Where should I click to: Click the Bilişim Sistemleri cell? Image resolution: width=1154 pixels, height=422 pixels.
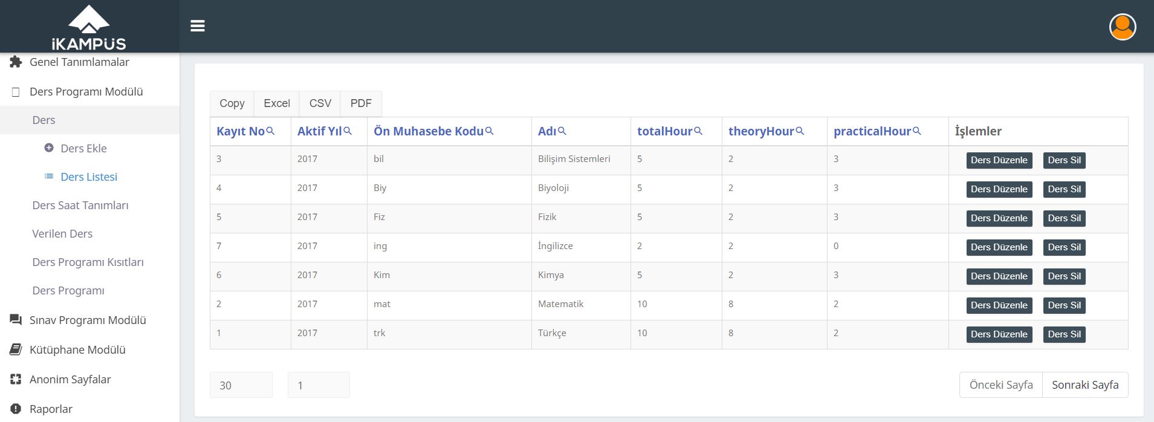[581, 160]
